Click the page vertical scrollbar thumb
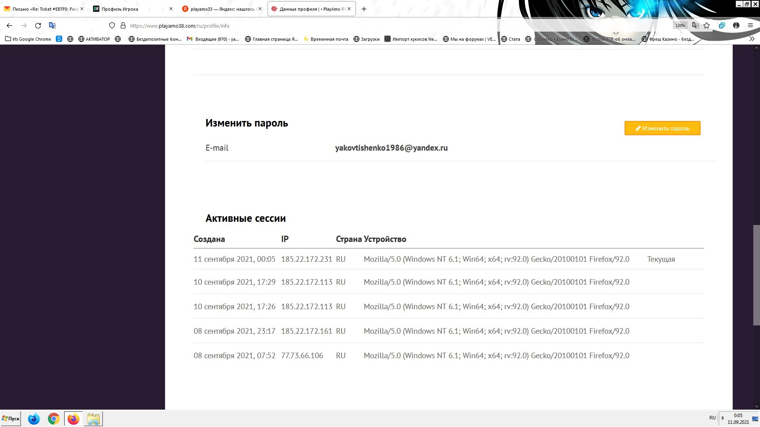 756,275
